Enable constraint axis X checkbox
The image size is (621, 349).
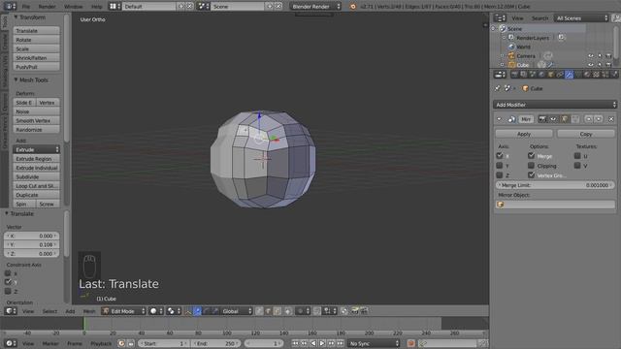pos(8,273)
